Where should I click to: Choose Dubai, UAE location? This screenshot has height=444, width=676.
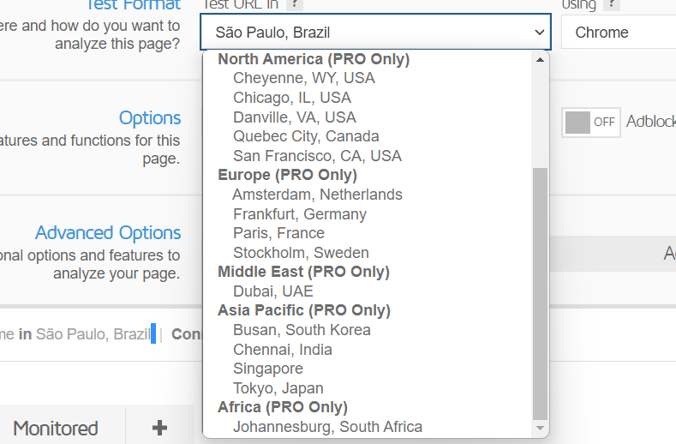273,291
